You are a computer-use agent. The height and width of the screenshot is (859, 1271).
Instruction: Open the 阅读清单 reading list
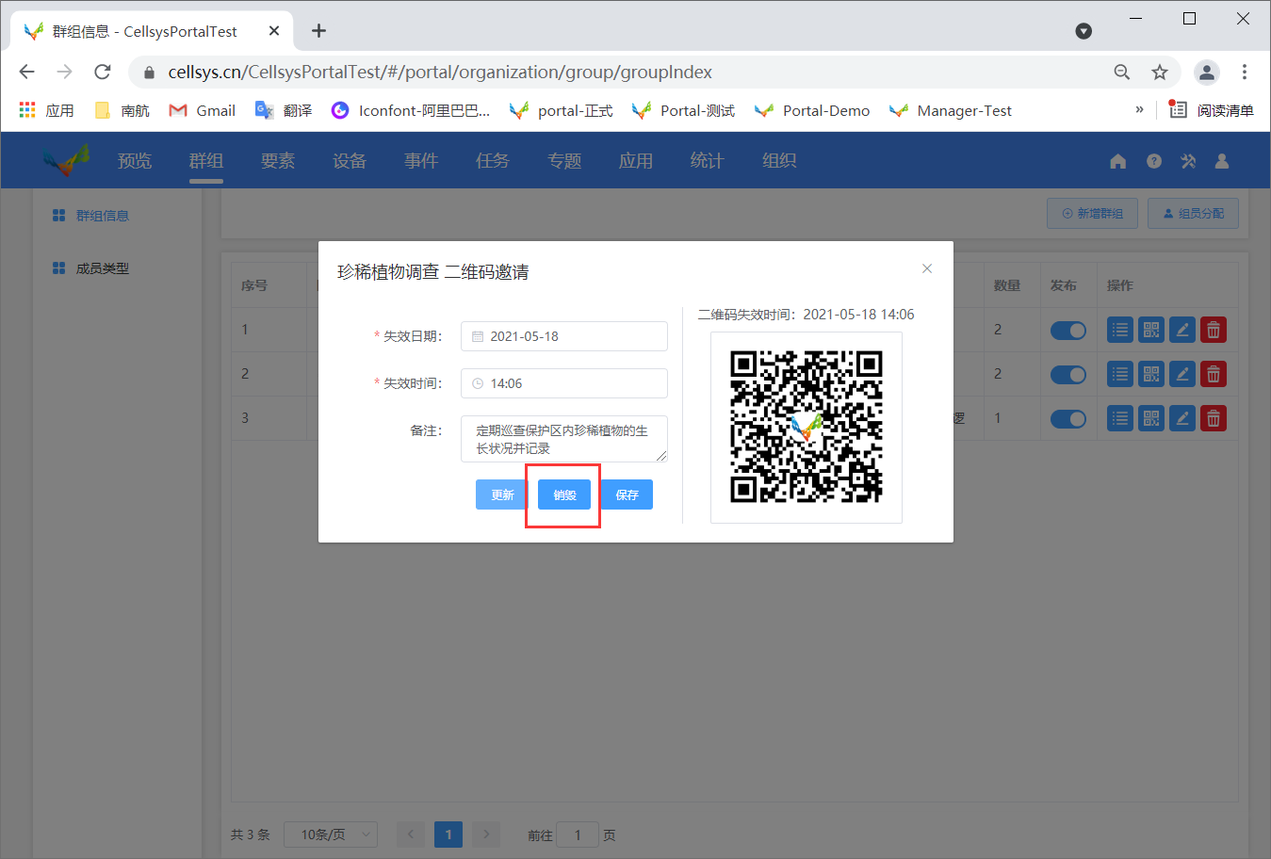point(1212,110)
